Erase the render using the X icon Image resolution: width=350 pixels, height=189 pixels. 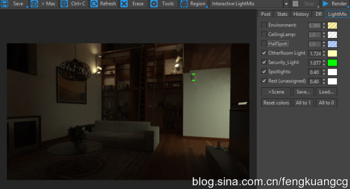[124, 4]
